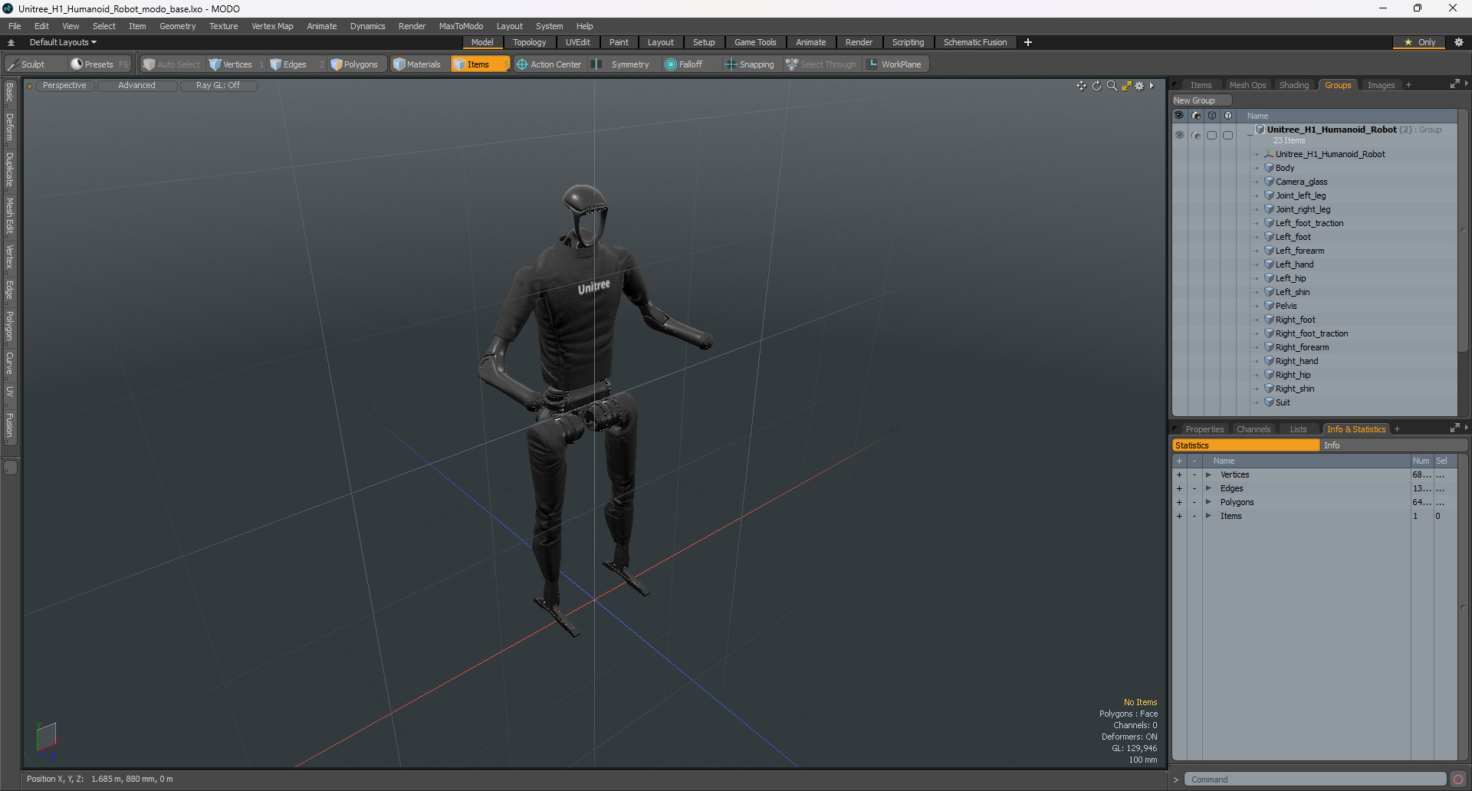Open the vertical Polygon sidebar tab

[x=10, y=327]
